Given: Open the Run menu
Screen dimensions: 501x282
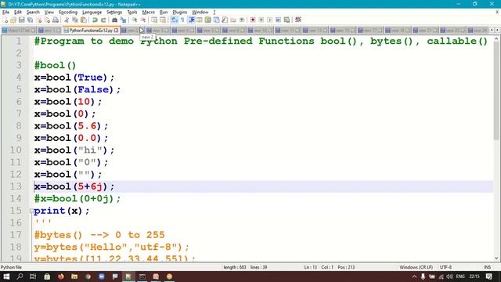Looking at the screenshot, I should click(164, 13).
